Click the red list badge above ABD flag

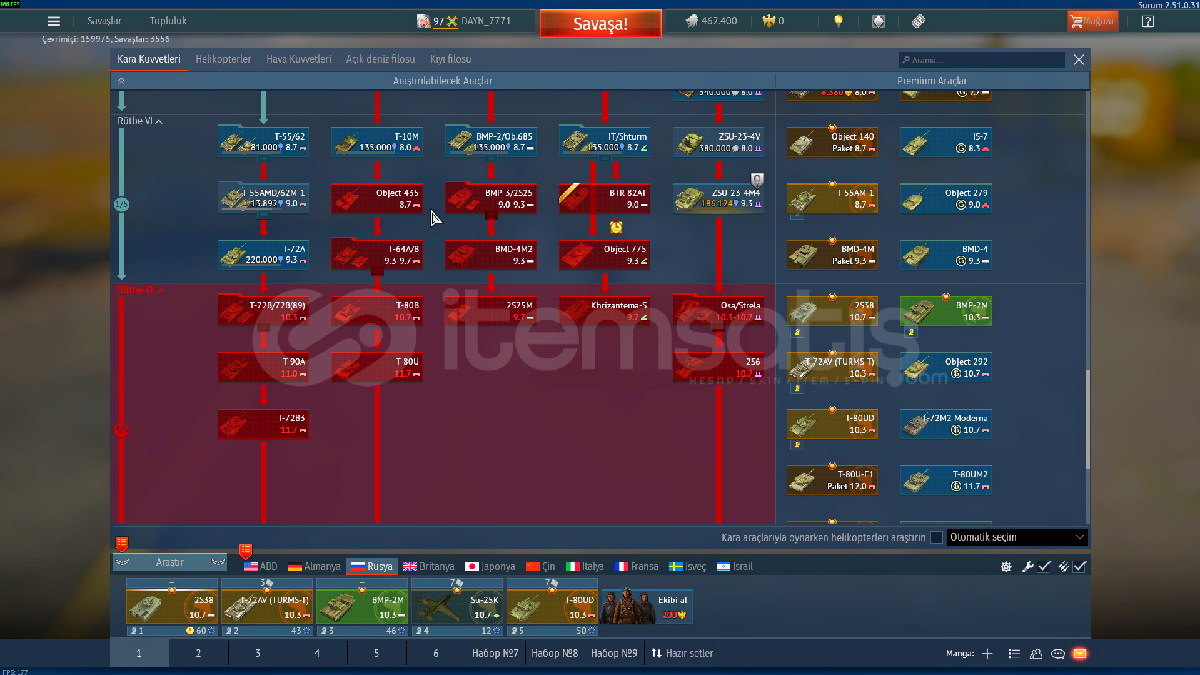tap(246, 551)
